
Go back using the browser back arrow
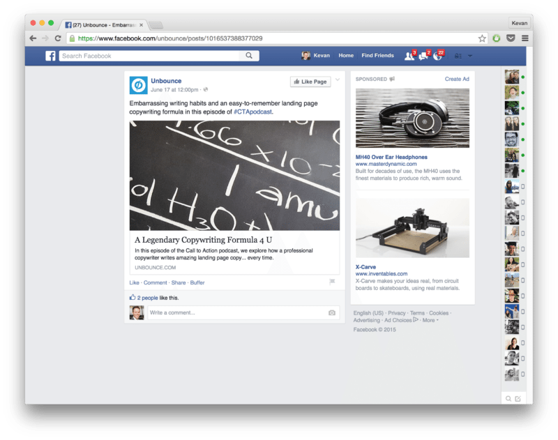(x=33, y=38)
